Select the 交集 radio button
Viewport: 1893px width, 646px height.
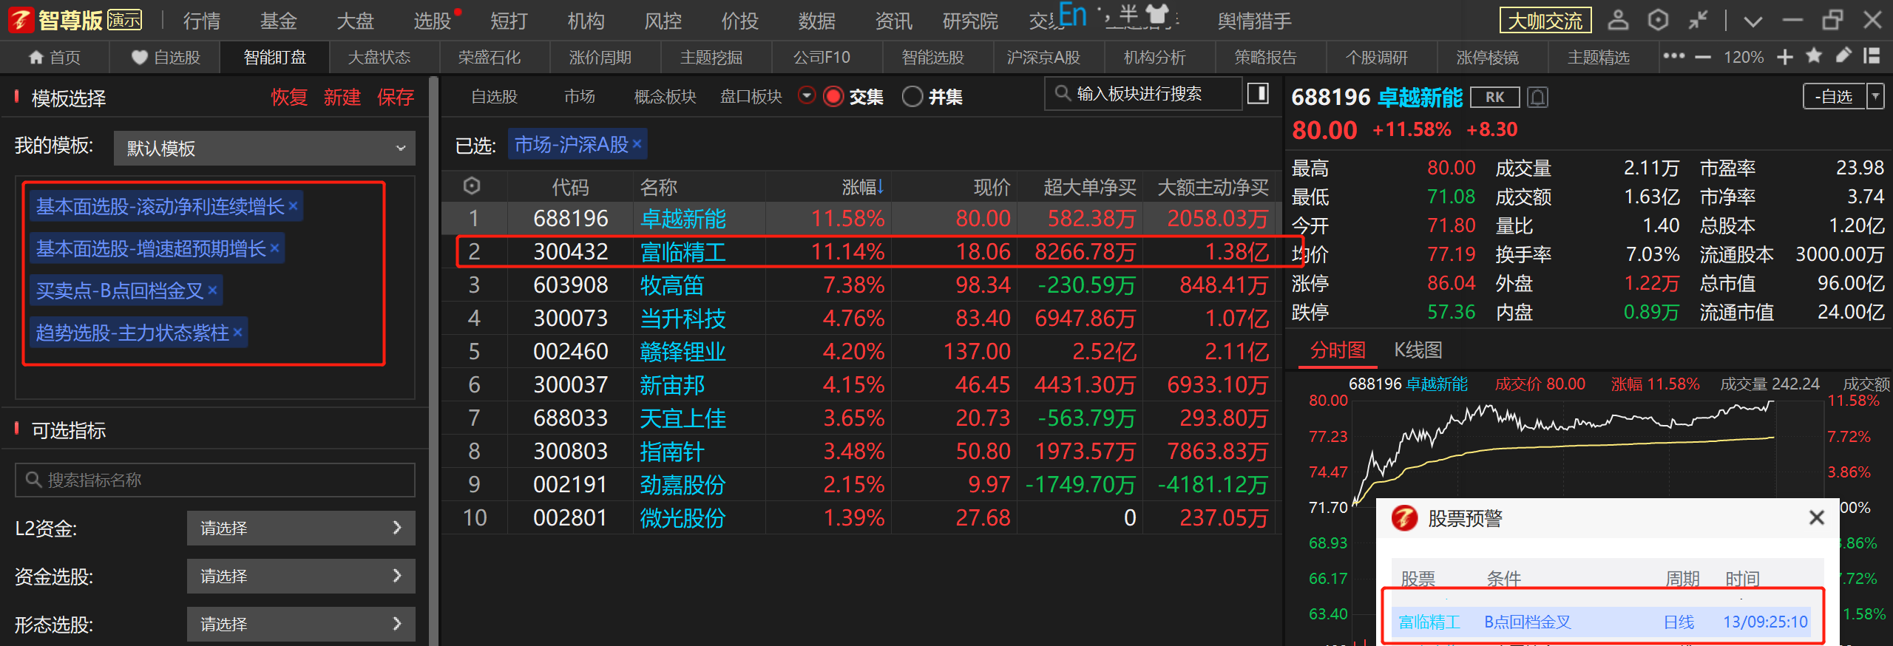click(x=833, y=97)
